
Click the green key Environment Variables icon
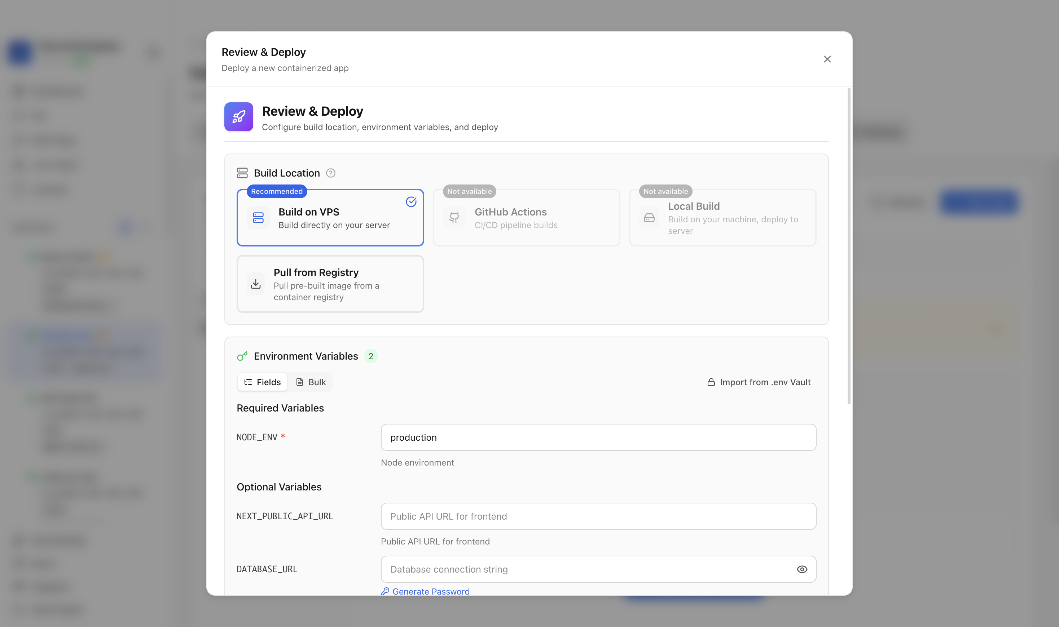pyautogui.click(x=242, y=356)
